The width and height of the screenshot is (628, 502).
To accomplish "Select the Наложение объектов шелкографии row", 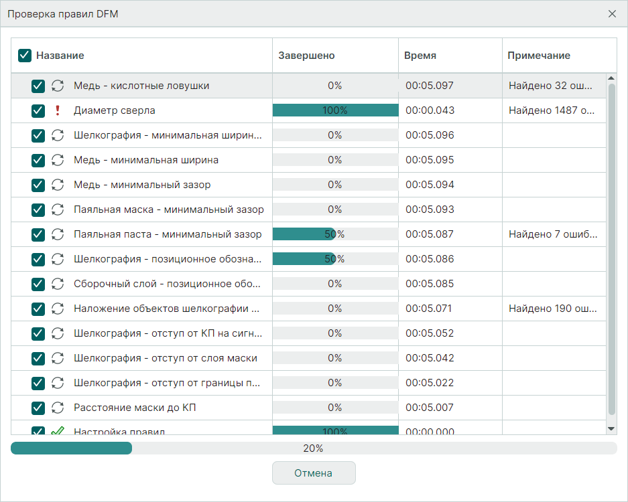I will pos(166,309).
